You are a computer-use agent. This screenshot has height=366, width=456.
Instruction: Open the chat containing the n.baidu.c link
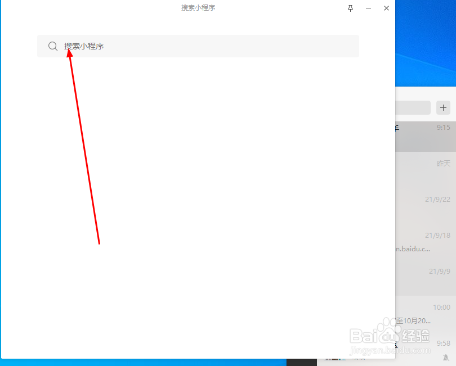[428, 242]
